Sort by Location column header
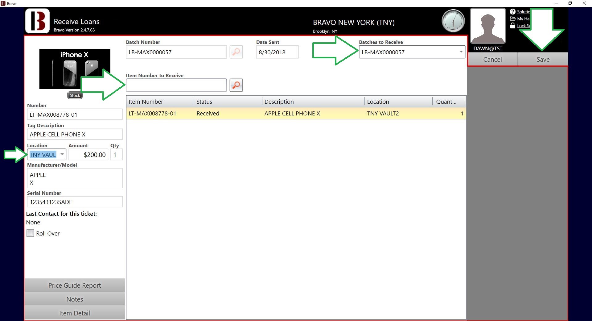 point(399,102)
